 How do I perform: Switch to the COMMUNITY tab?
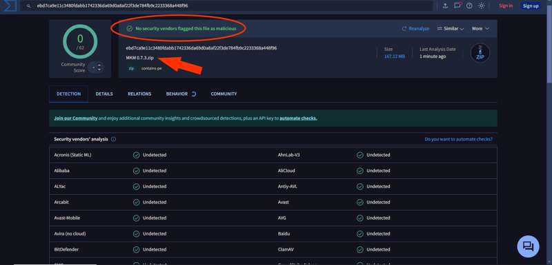(x=224, y=94)
